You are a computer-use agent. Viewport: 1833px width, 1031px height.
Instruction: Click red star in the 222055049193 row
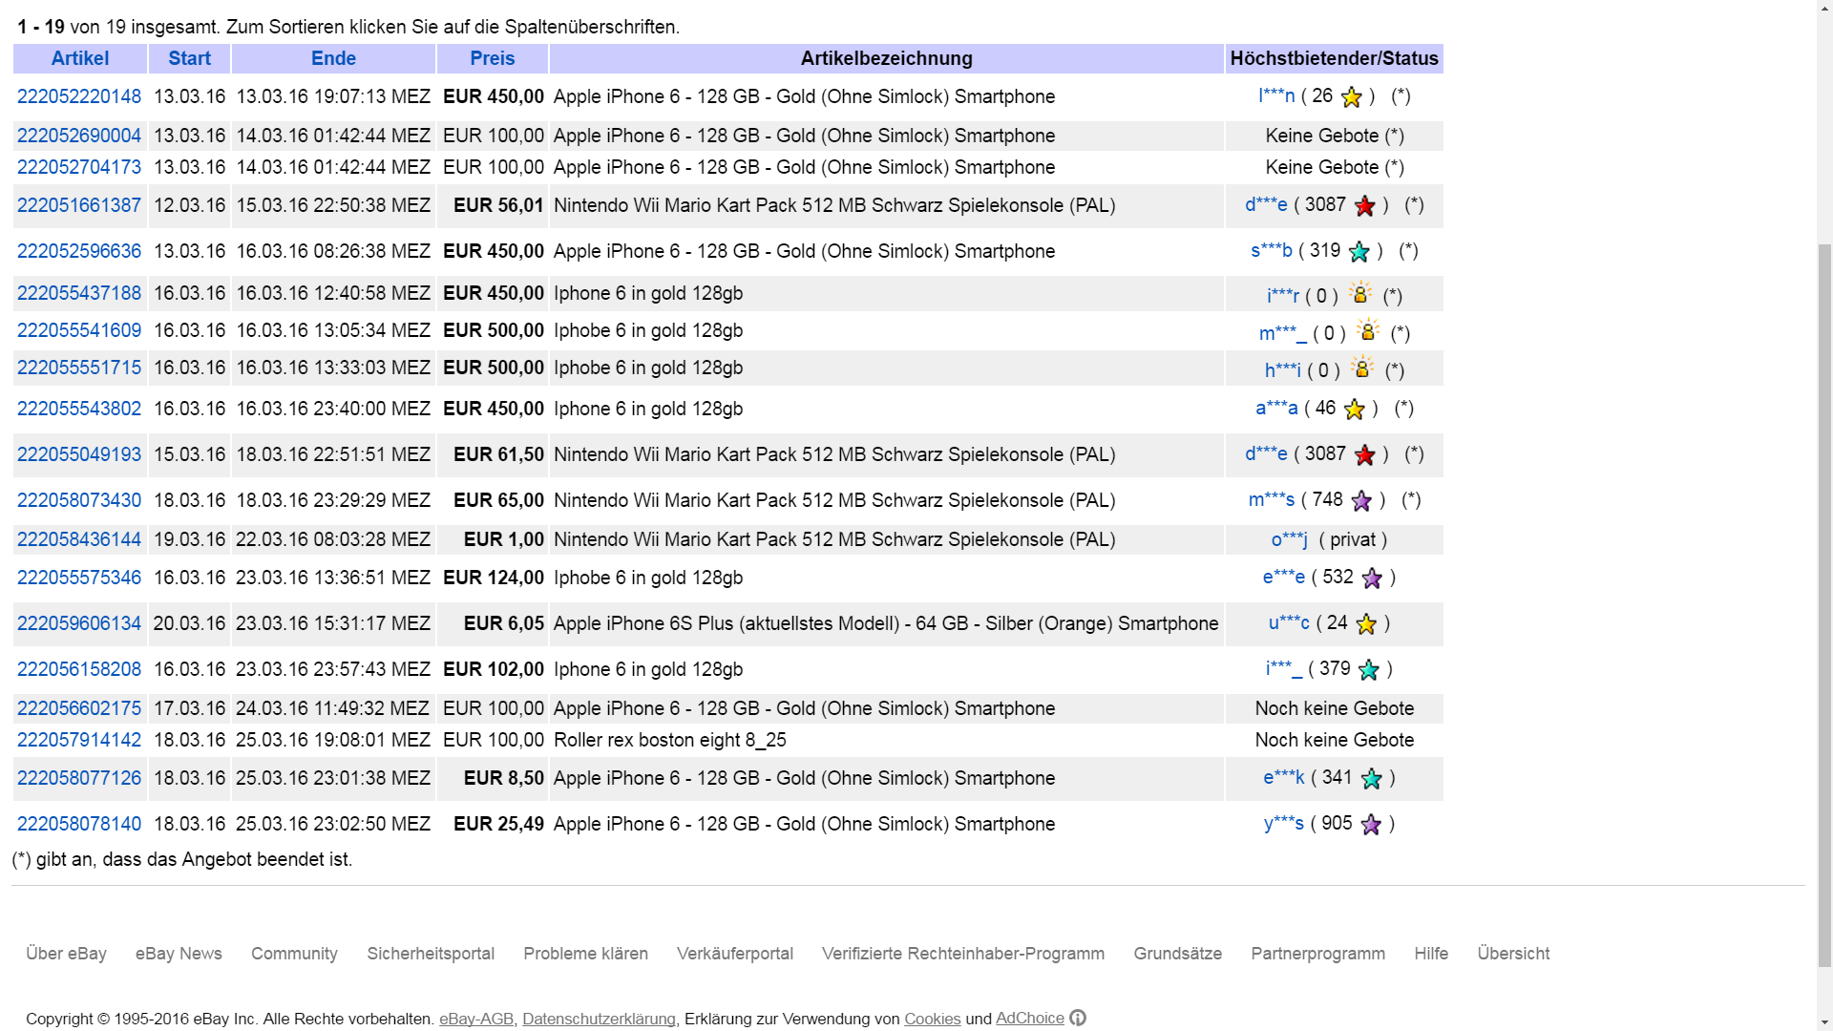(1365, 455)
